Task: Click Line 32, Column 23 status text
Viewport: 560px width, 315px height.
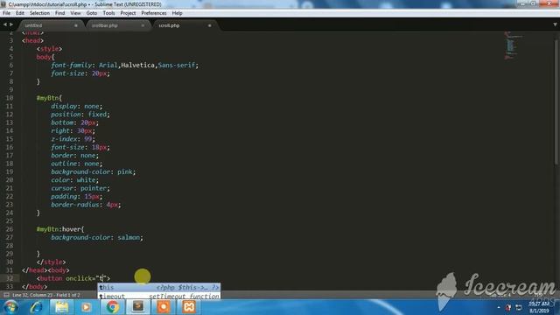Action: [46, 295]
